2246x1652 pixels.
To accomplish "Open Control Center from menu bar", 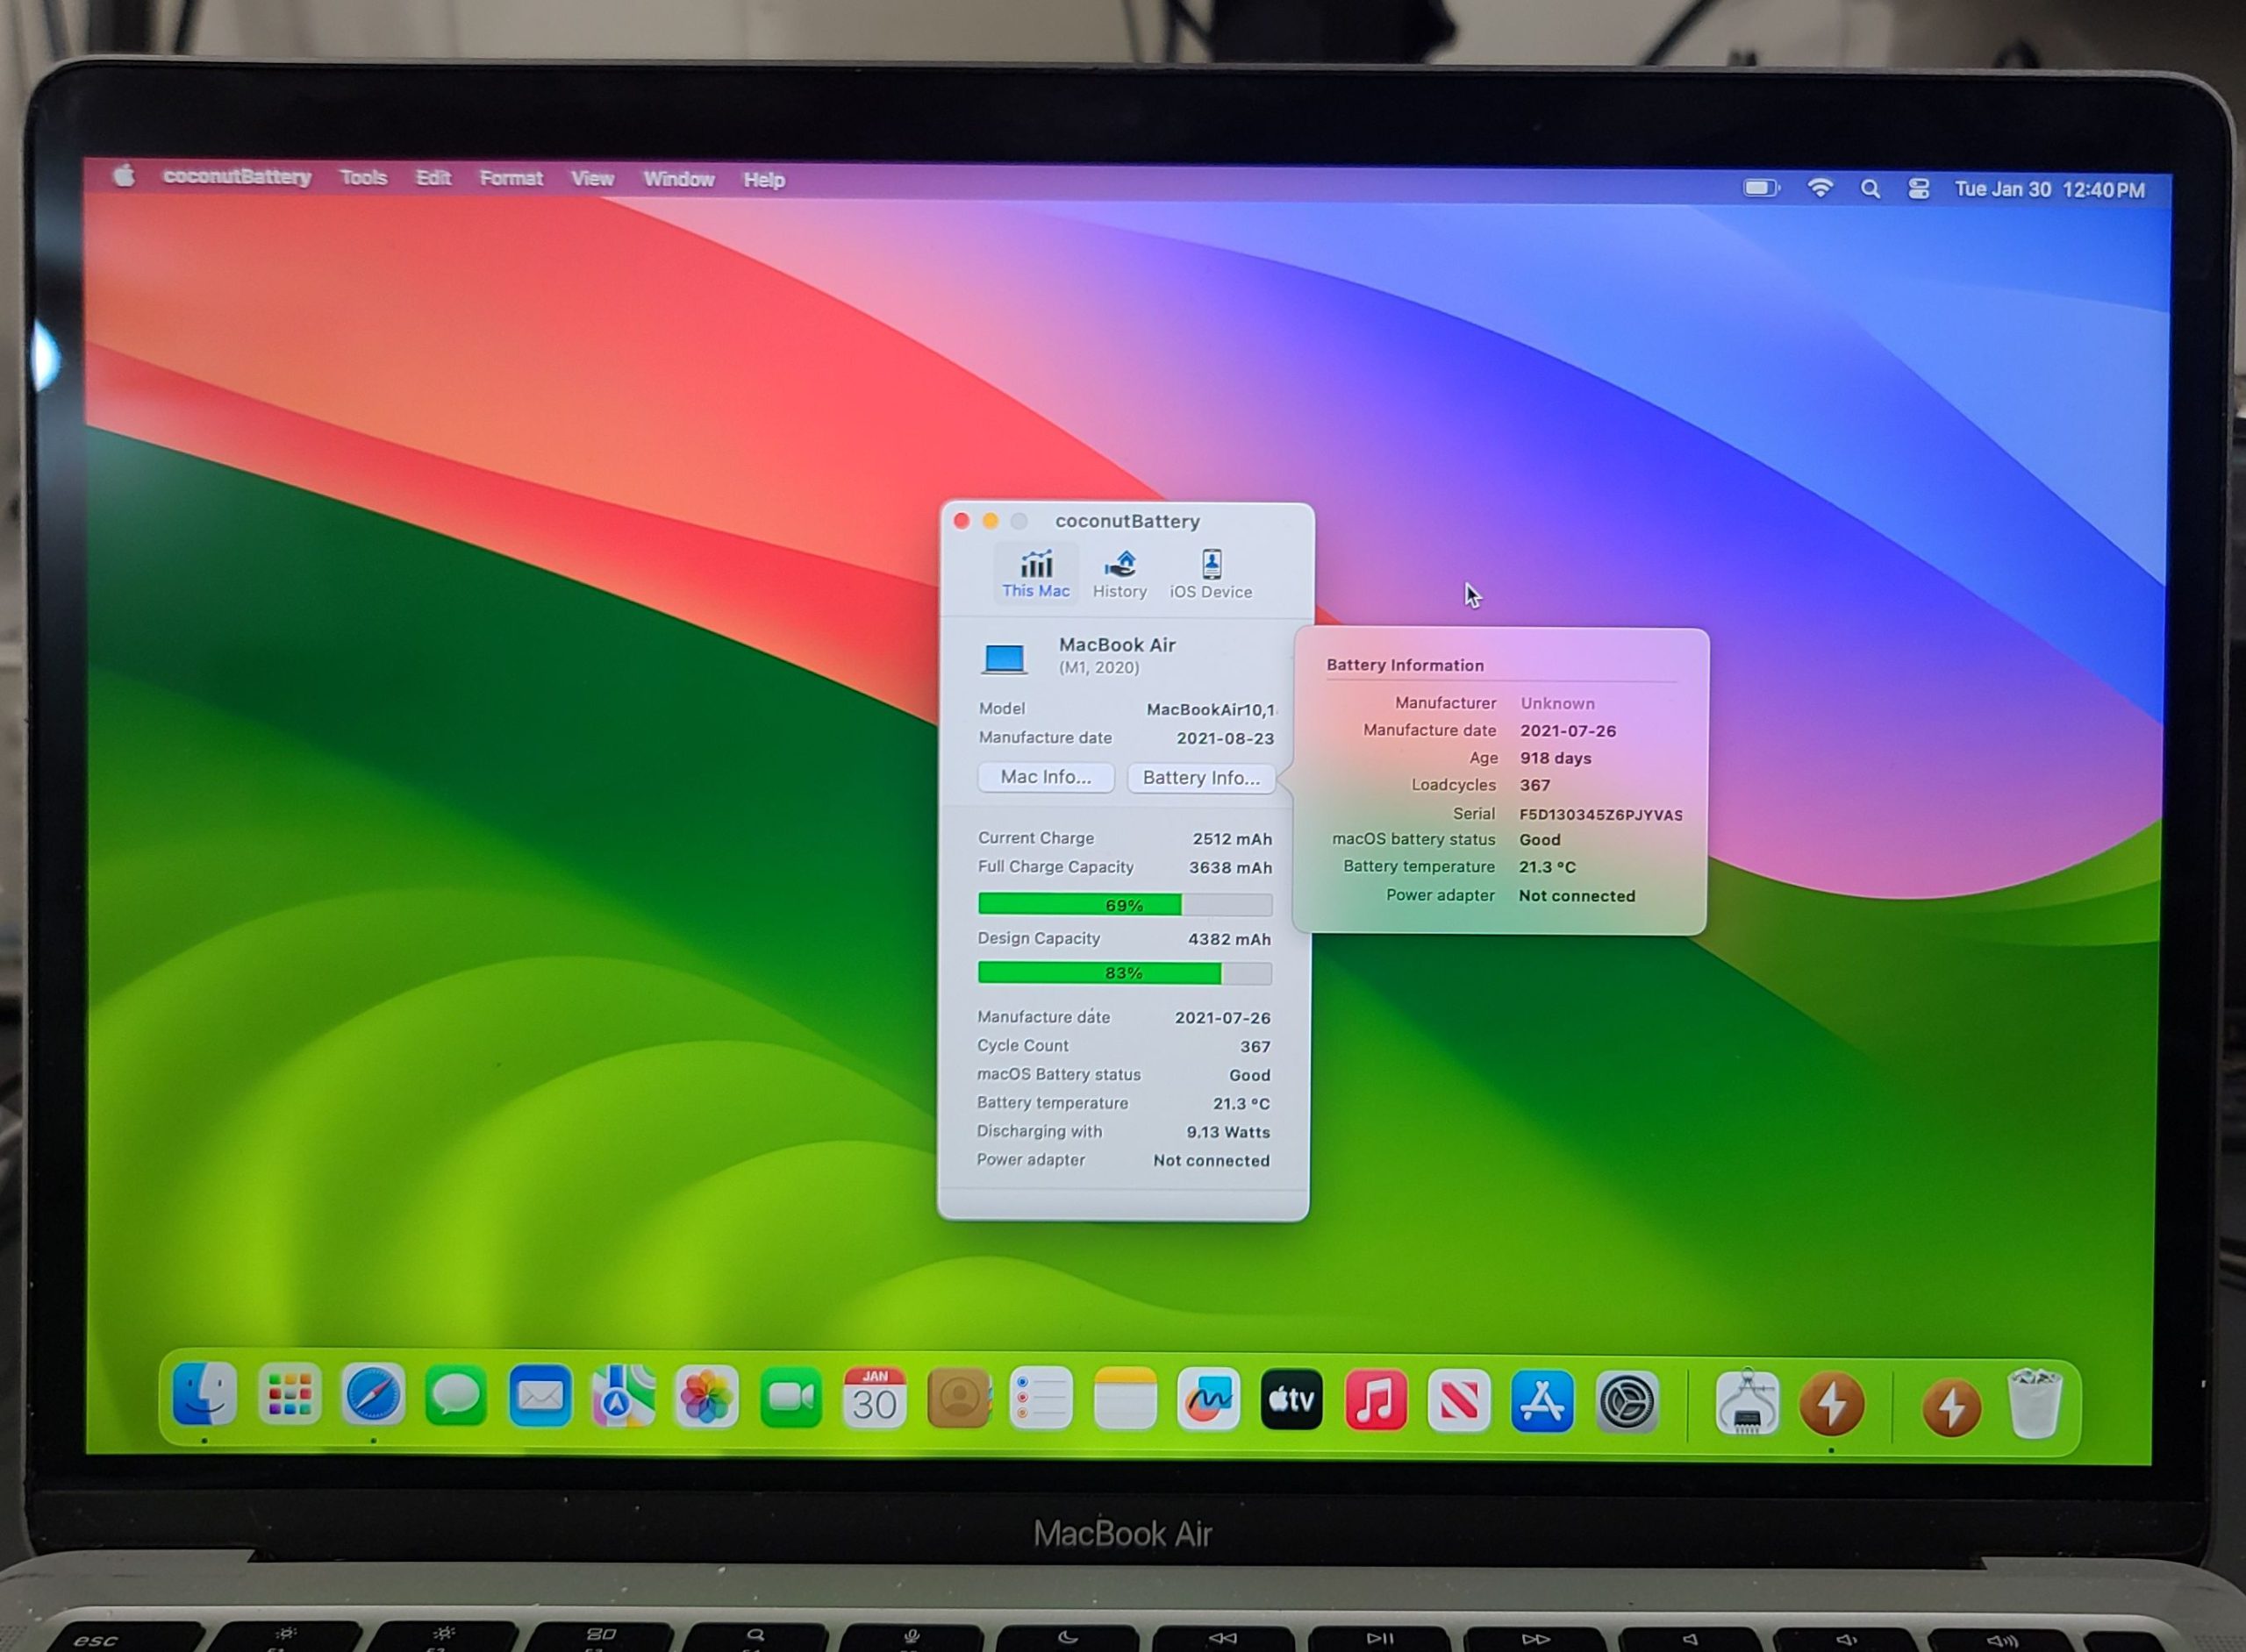I will tap(1918, 189).
